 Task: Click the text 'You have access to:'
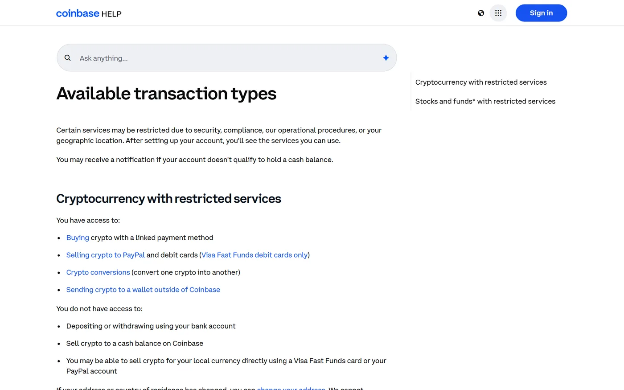[x=88, y=220]
